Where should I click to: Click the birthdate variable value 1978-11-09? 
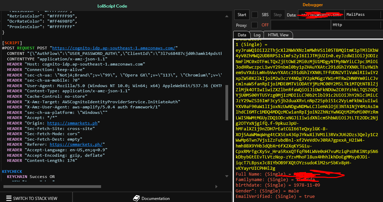(x=307, y=185)
